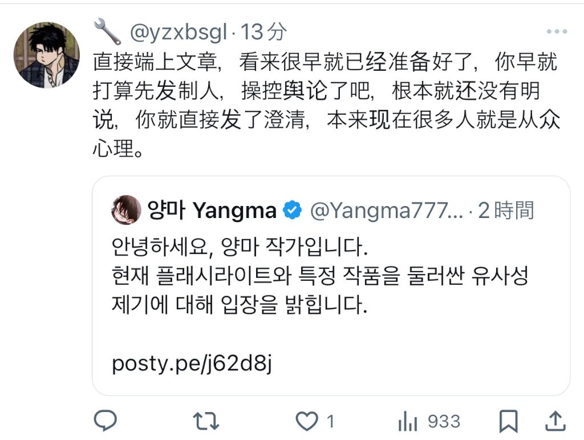Tap the @yzxbsgl username handle
584x440 pixels.
(x=179, y=32)
